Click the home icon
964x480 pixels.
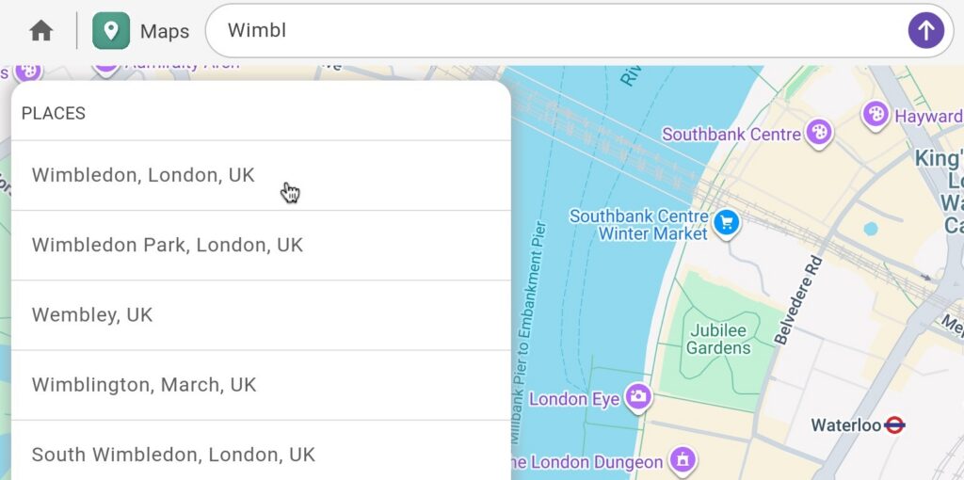click(x=40, y=31)
